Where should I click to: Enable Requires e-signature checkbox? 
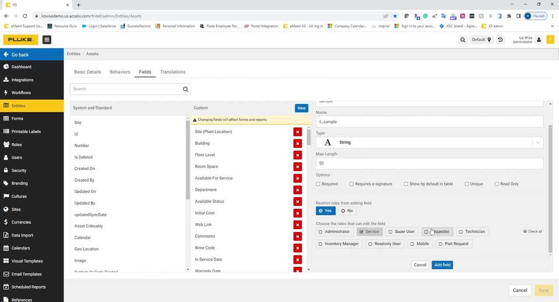click(x=352, y=184)
